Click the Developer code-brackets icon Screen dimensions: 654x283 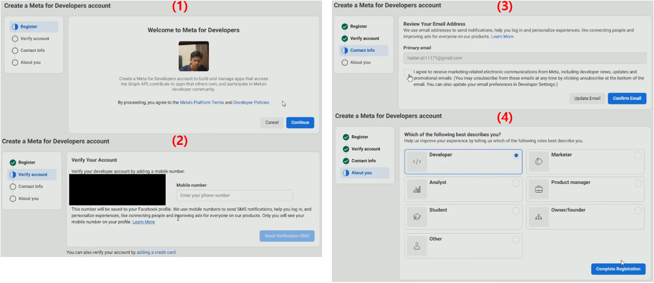tap(417, 162)
